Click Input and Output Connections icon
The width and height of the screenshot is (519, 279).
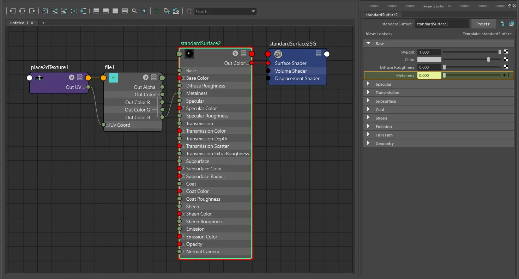pyautogui.click(x=23, y=11)
